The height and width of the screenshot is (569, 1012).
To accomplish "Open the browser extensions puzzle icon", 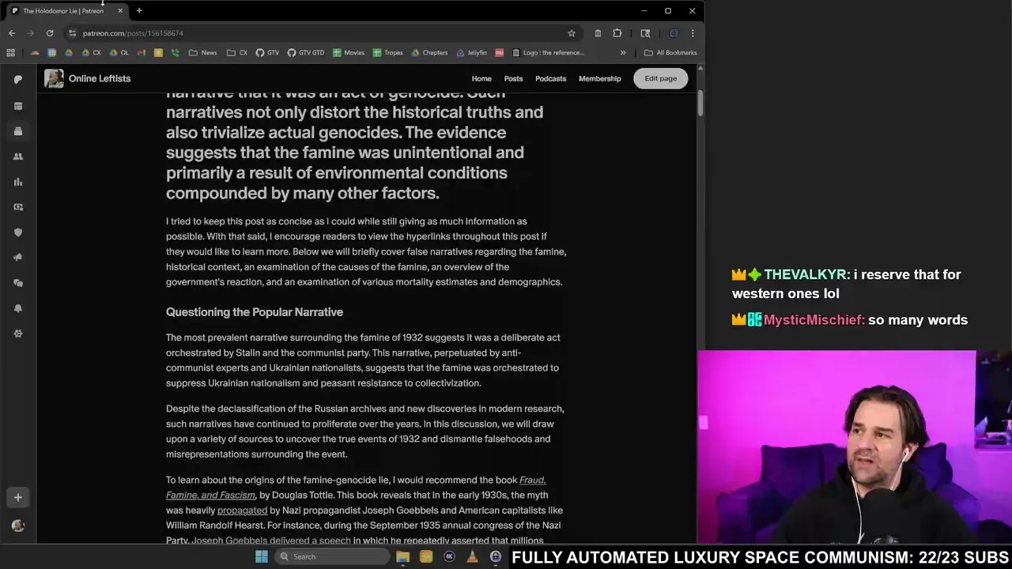I will [x=617, y=33].
